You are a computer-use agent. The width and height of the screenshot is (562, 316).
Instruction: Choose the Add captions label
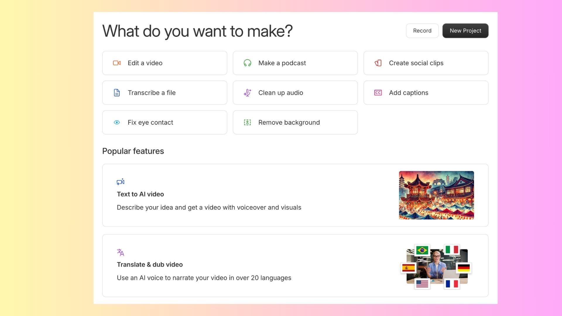click(x=408, y=93)
